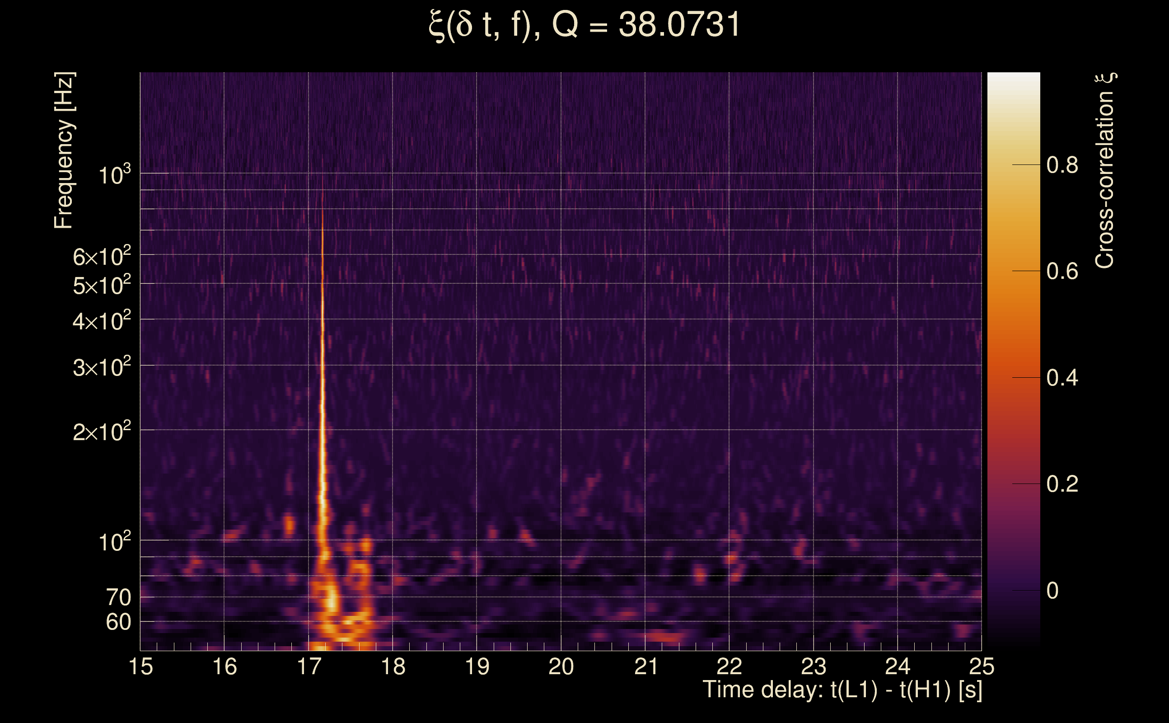The width and height of the screenshot is (1169, 723).
Task: Click the 60 frequency tick label
Action: tap(118, 622)
